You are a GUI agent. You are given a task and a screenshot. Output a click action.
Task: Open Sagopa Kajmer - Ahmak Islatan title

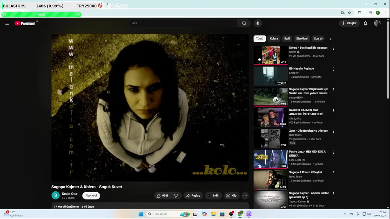click(309, 195)
